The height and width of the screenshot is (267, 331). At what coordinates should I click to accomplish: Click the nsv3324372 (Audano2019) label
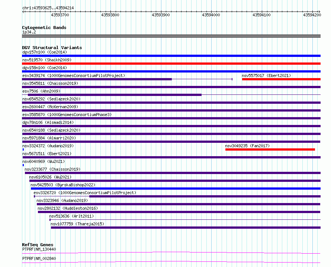(x=48, y=146)
